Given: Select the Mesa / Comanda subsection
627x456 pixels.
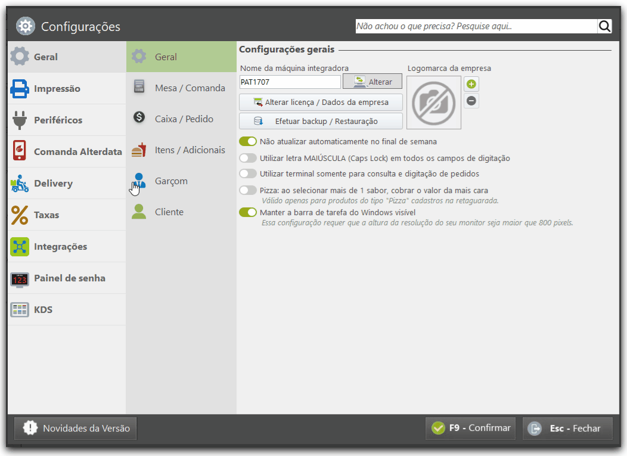Looking at the screenshot, I should (x=182, y=88).
